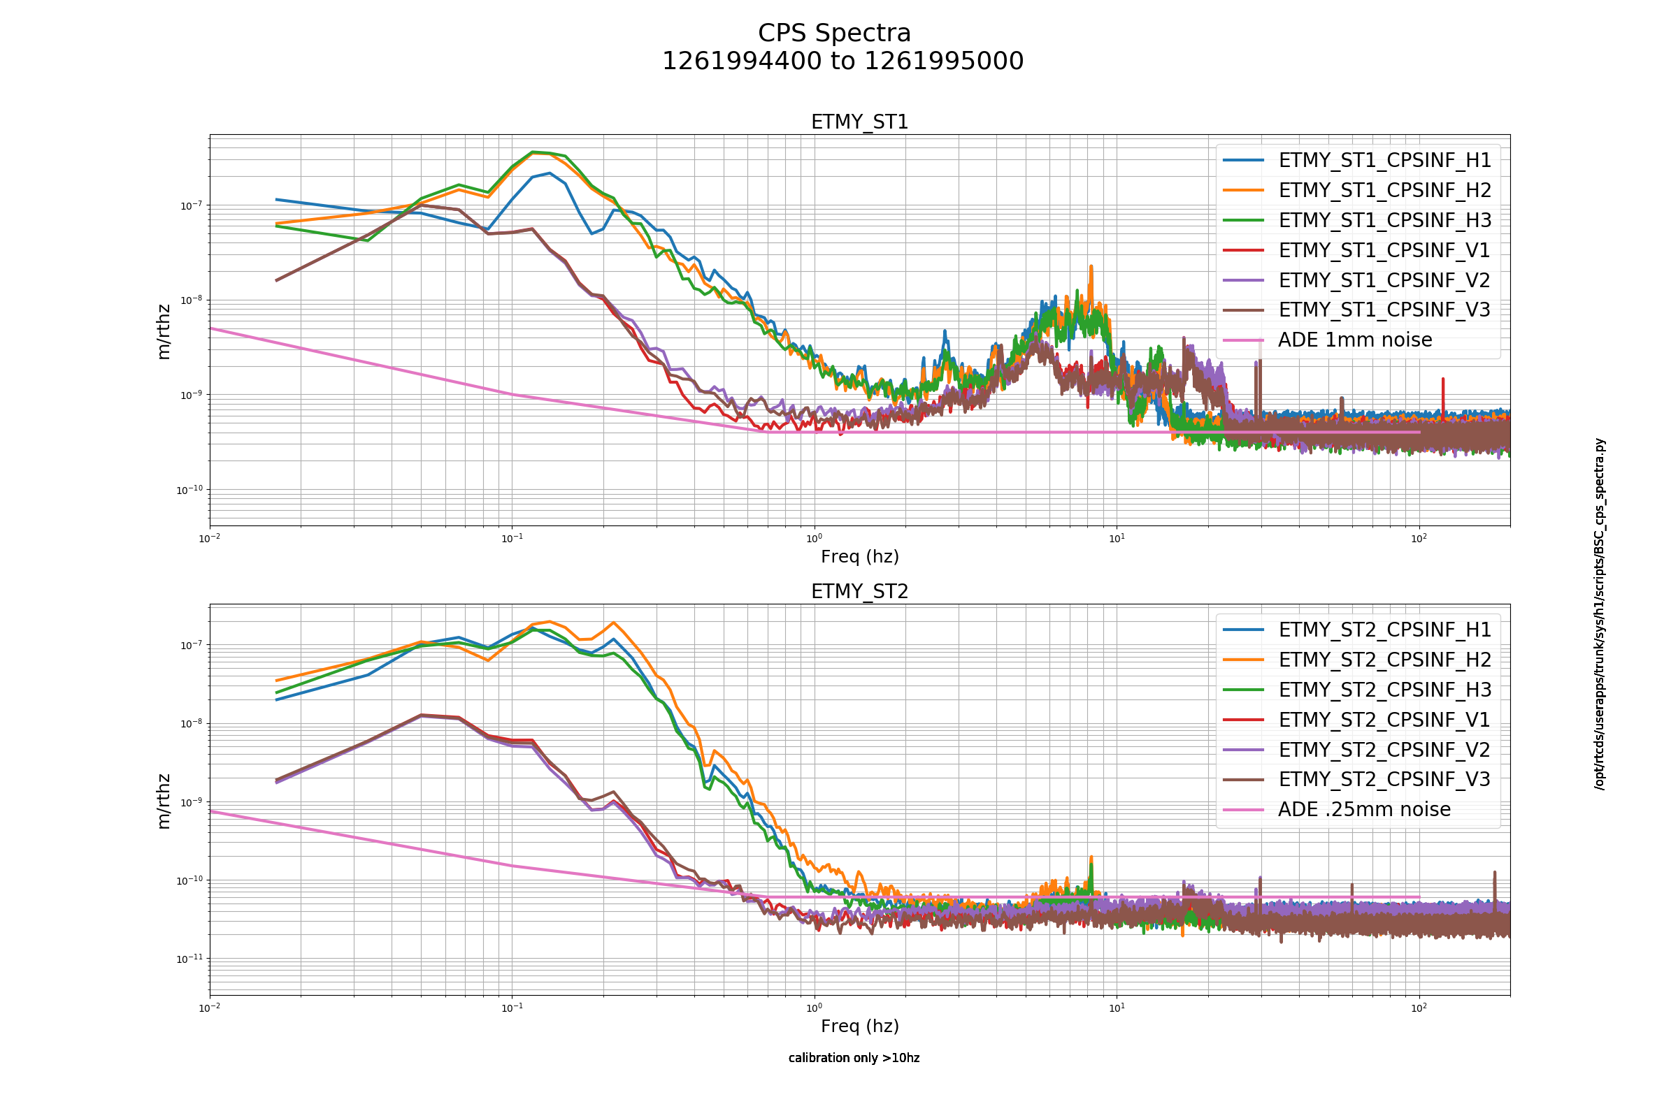Click the ETMY_ST2 subplot title
The width and height of the screenshot is (1678, 1118).
click(860, 591)
